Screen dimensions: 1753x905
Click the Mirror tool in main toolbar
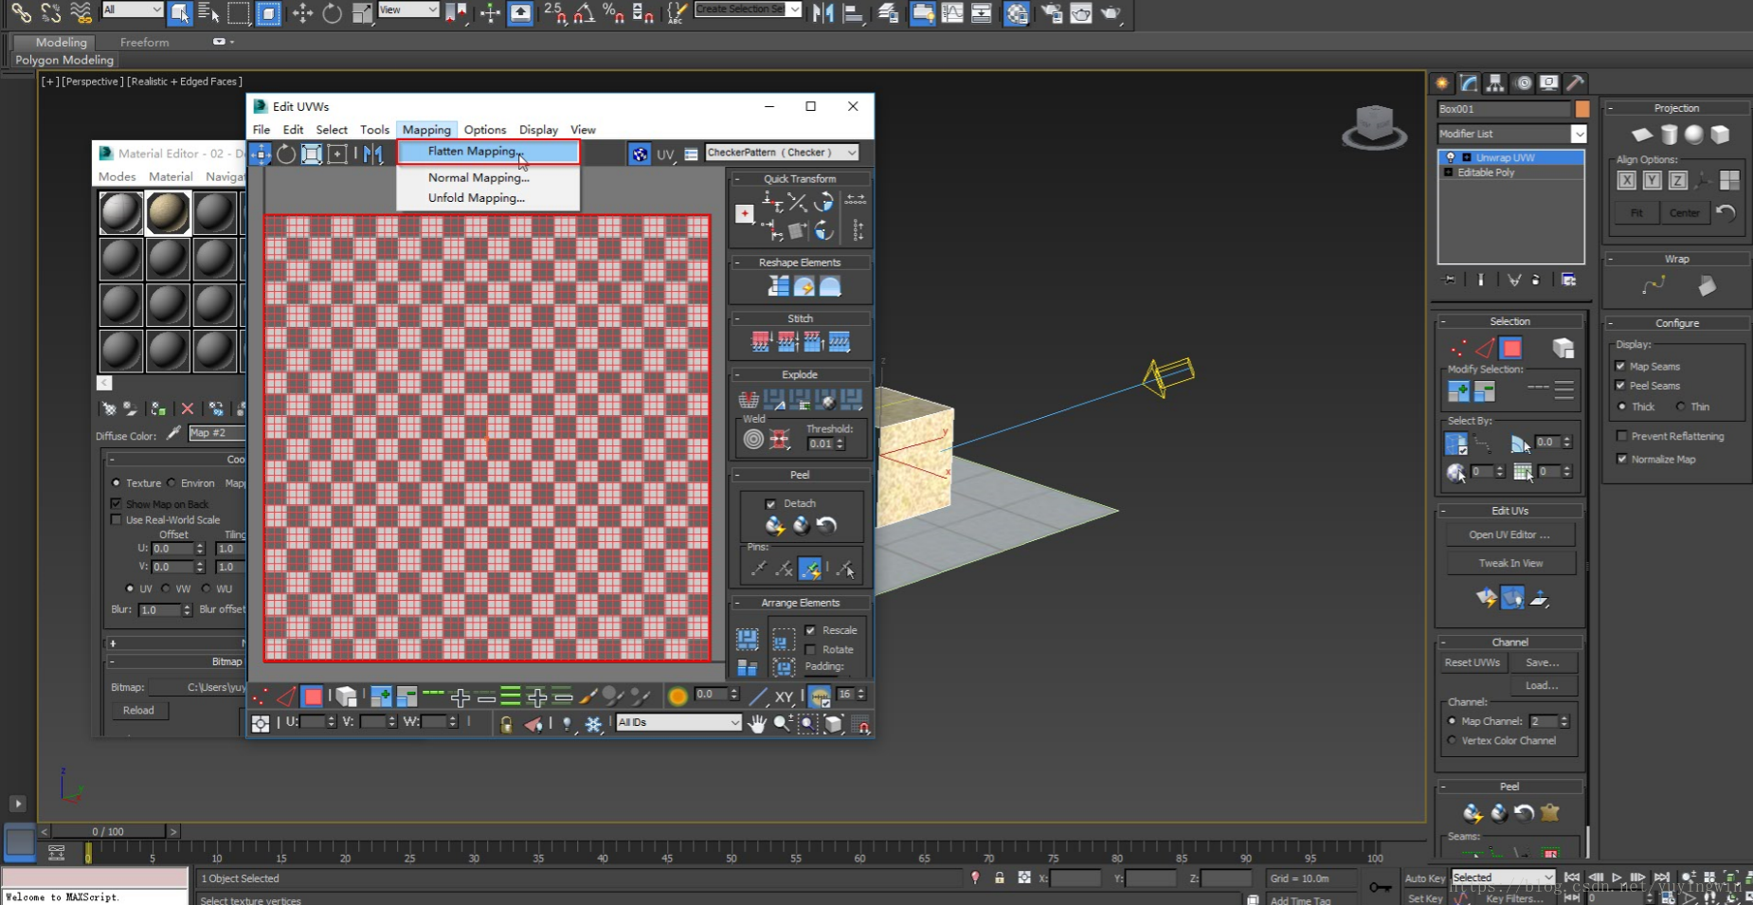point(822,13)
